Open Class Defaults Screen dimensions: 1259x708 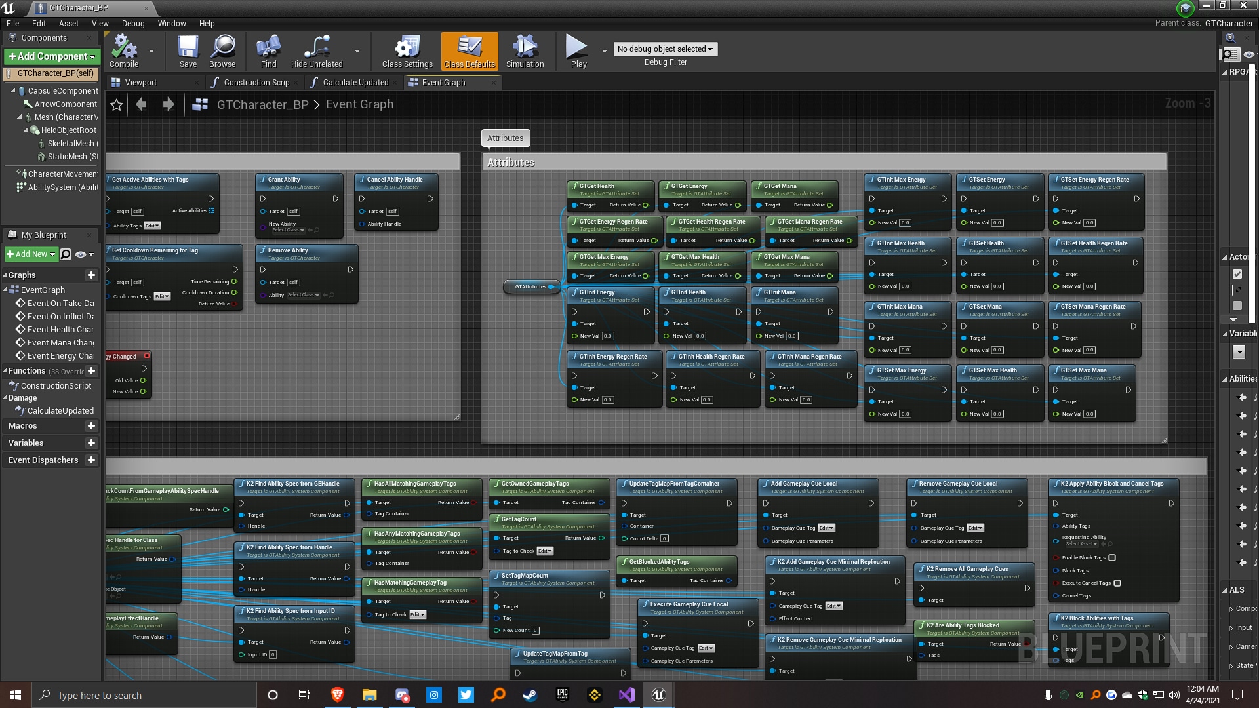coord(470,51)
